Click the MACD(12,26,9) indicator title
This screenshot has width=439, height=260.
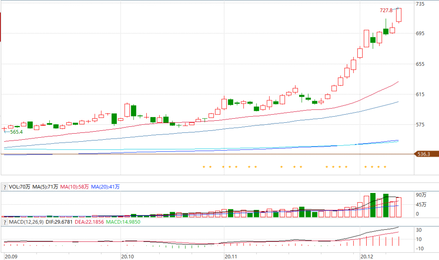(x=26, y=222)
